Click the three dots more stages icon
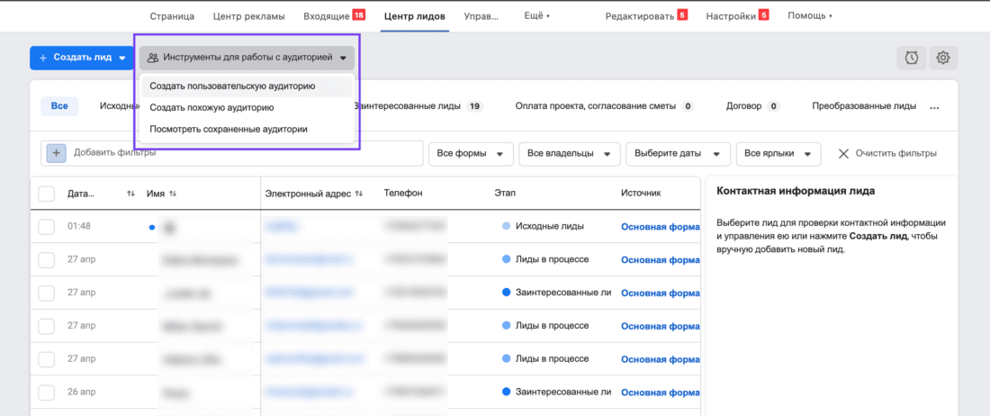Screen dimensions: 990x416 pyautogui.click(x=934, y=107)
